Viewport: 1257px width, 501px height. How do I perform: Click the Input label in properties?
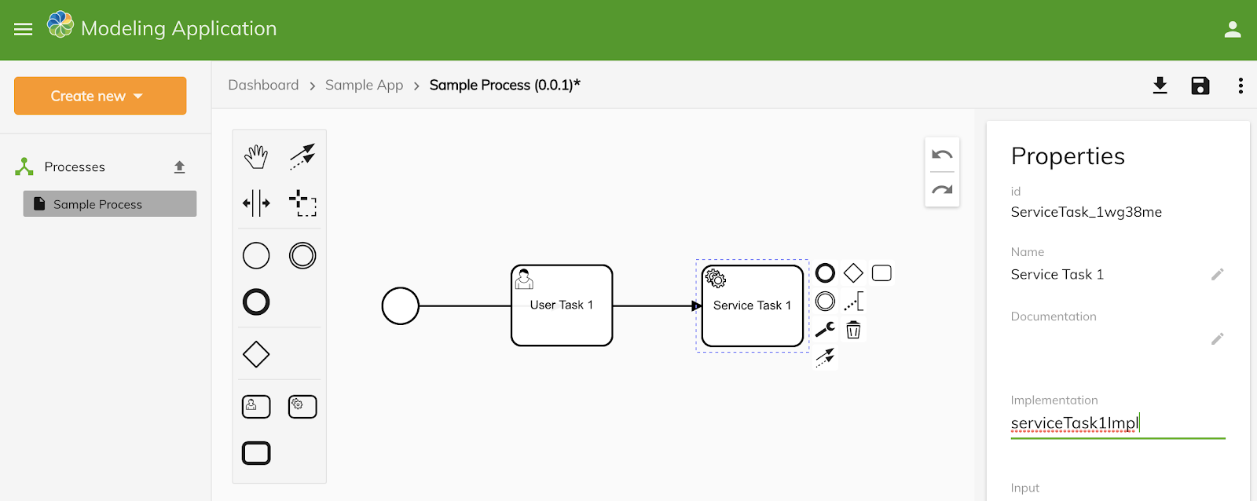pyautogui.click(x=1024, y=488)
